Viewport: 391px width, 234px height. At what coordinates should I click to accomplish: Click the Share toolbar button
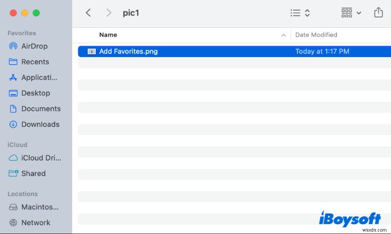coord(378,13)
